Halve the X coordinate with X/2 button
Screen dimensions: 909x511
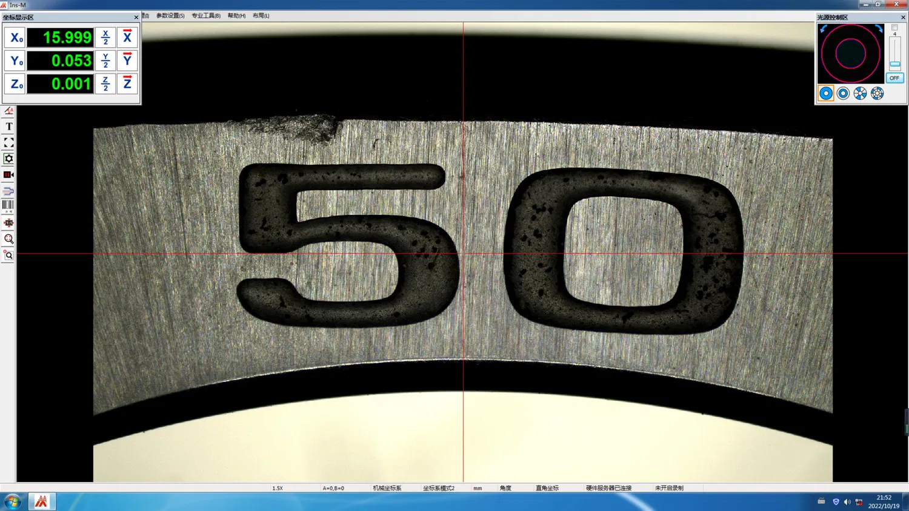(105, 38)
